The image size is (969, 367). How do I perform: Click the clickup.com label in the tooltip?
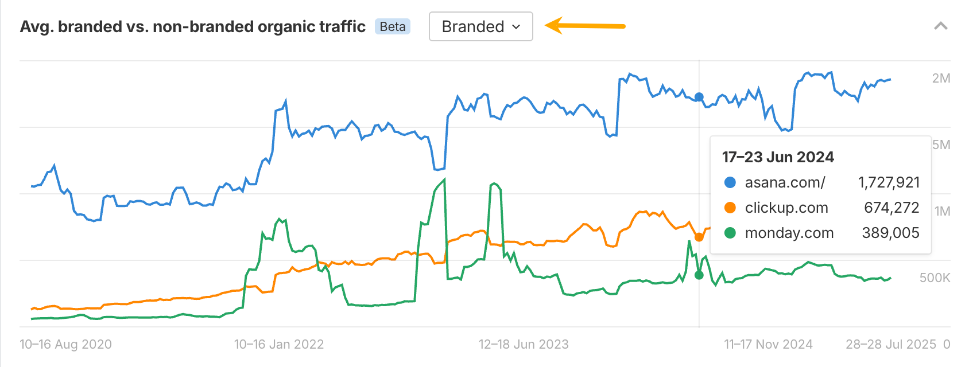coord(786,208)
